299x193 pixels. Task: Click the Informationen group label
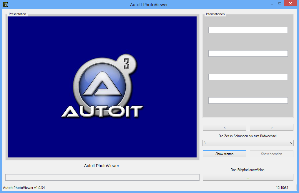coord(215,14)
